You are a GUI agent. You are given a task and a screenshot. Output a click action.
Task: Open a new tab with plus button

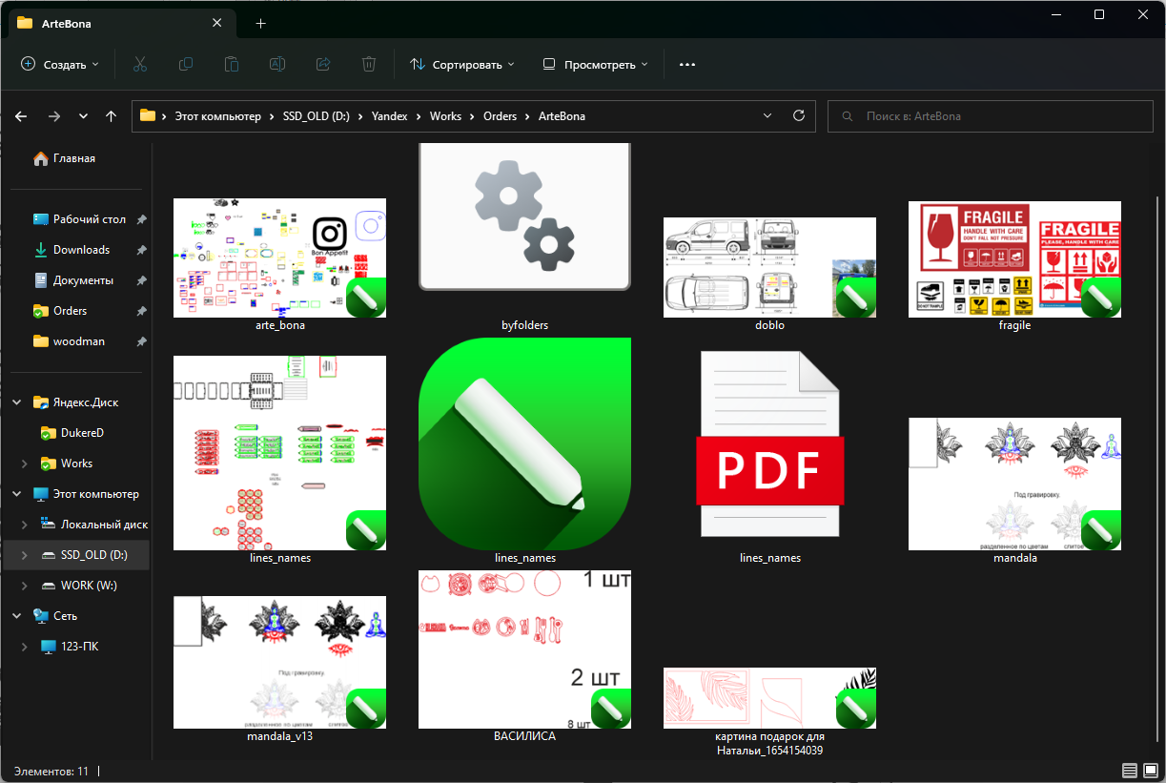(x=261, y=23)
